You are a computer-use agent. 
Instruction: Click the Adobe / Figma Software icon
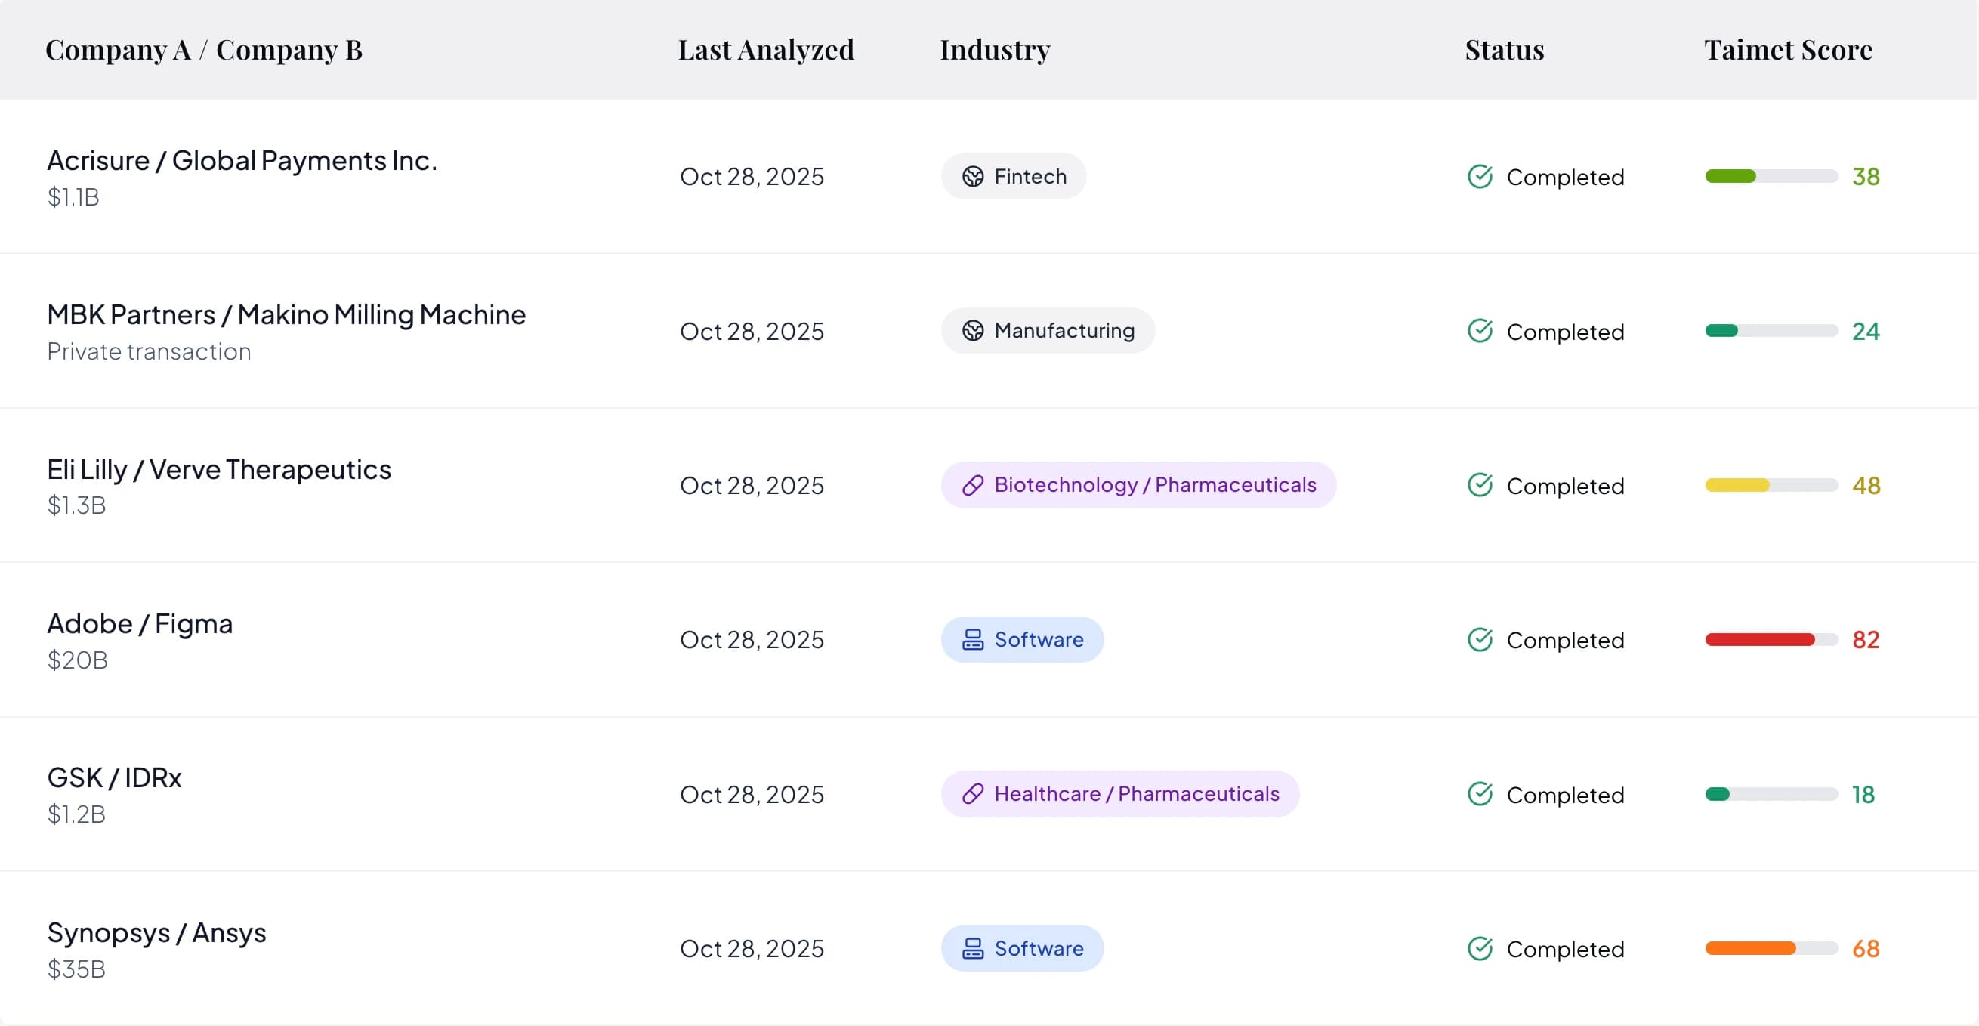click(973, 640)
